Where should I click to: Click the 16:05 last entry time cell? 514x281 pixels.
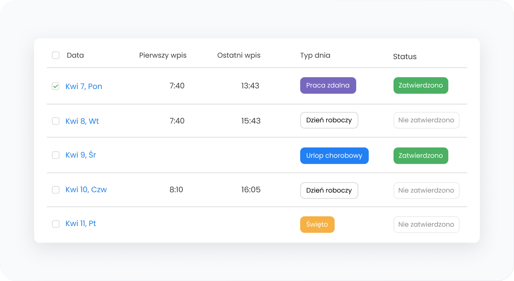251,190
